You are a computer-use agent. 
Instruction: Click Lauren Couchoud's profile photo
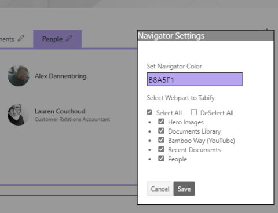coord(19,115)
